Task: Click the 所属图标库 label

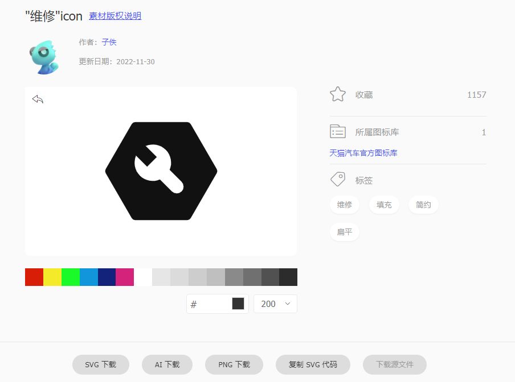Action: [x=377, y=132]
